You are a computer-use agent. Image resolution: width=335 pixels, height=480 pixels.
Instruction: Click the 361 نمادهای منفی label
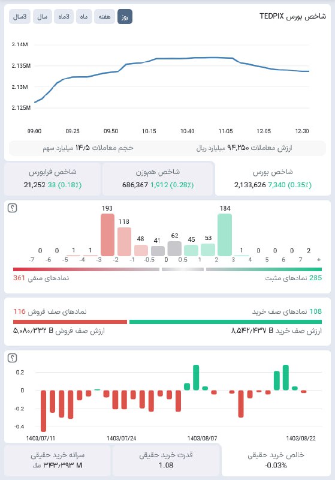[41, 278]
